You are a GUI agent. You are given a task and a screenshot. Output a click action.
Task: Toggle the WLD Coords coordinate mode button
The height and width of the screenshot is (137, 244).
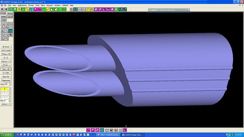(x=6, y=50)
